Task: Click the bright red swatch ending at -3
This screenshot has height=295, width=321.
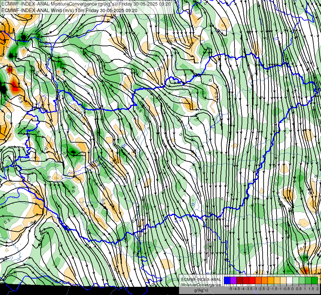Action: pyautogui.click(x=252, y=281)
